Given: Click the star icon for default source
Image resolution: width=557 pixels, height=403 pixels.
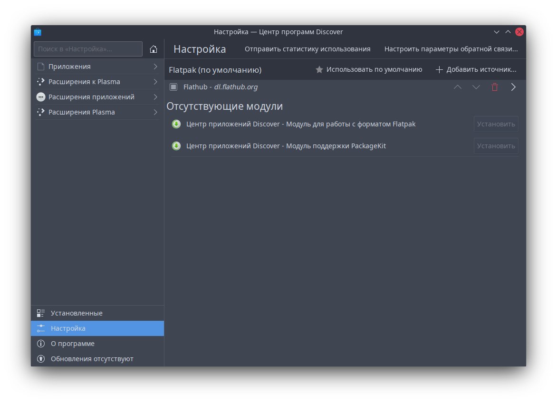Looking at the screenshot, I should (x=319, y=69).
